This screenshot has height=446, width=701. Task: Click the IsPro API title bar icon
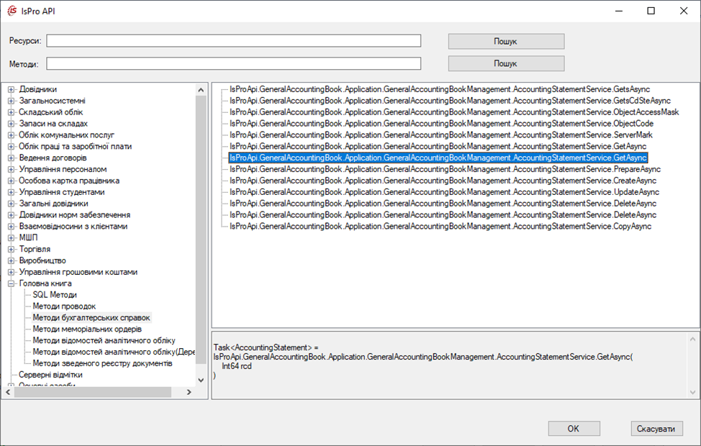tap(12, 11)
